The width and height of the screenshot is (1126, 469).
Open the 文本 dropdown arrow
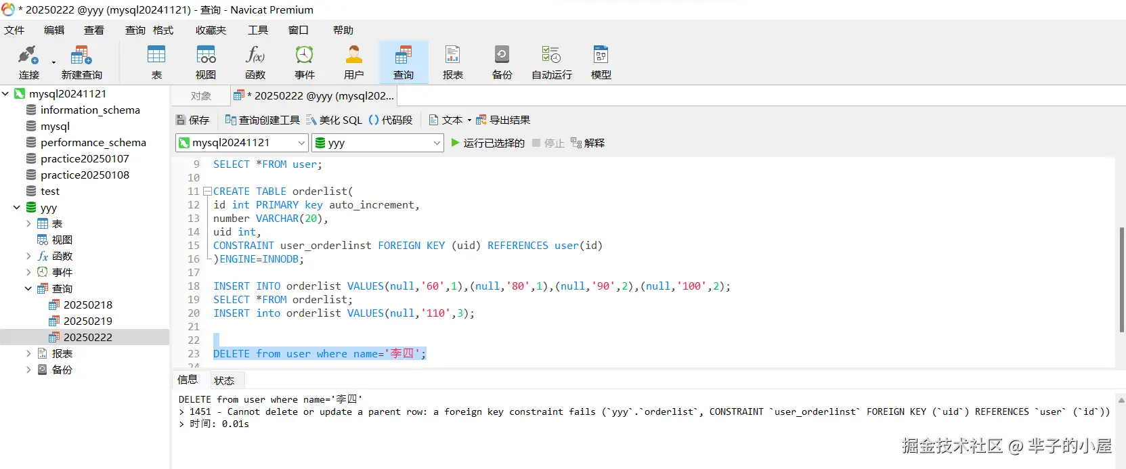point(469,120)
